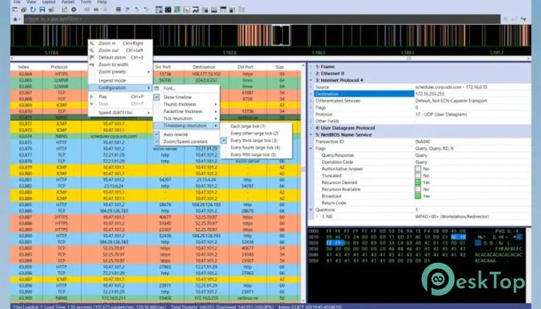Click the Font dialog icon in submenu
Image resolution: width=541 pixels, height=309 pixels.
tap(157, 88)
